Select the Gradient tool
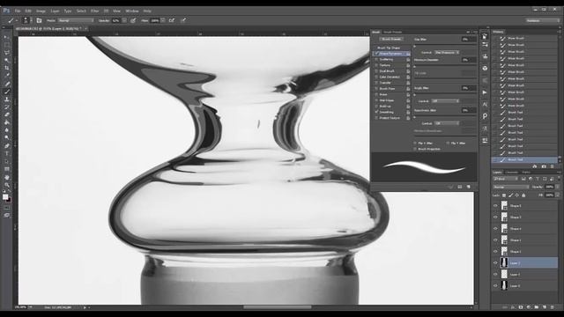The height and width of the screenshot is (317, 564). tap(7, 122)
